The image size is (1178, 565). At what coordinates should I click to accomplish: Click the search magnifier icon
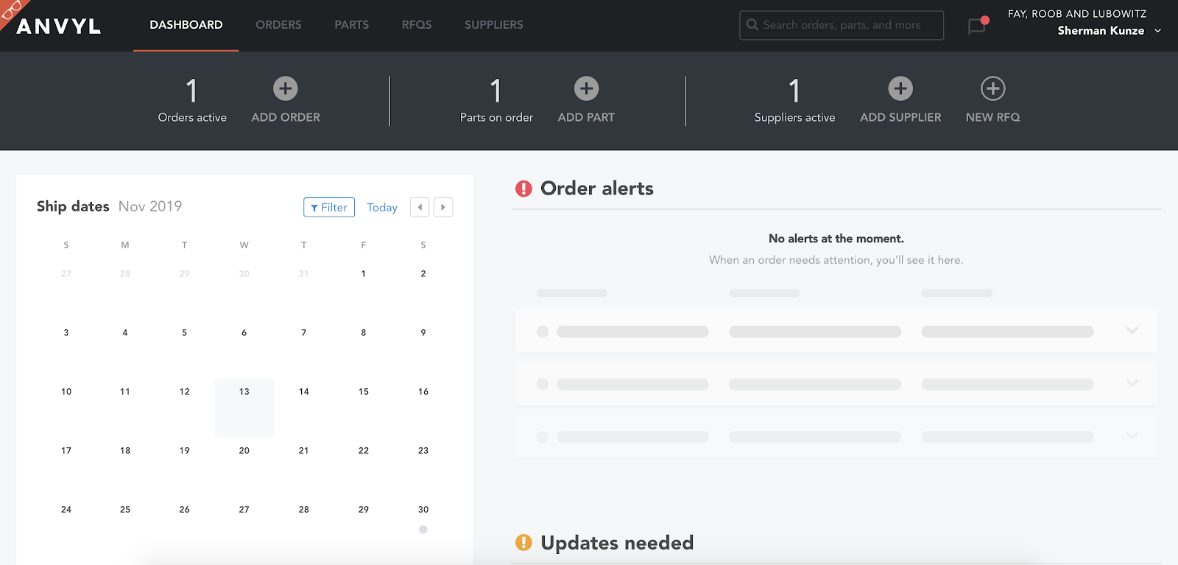coord(752,25)
